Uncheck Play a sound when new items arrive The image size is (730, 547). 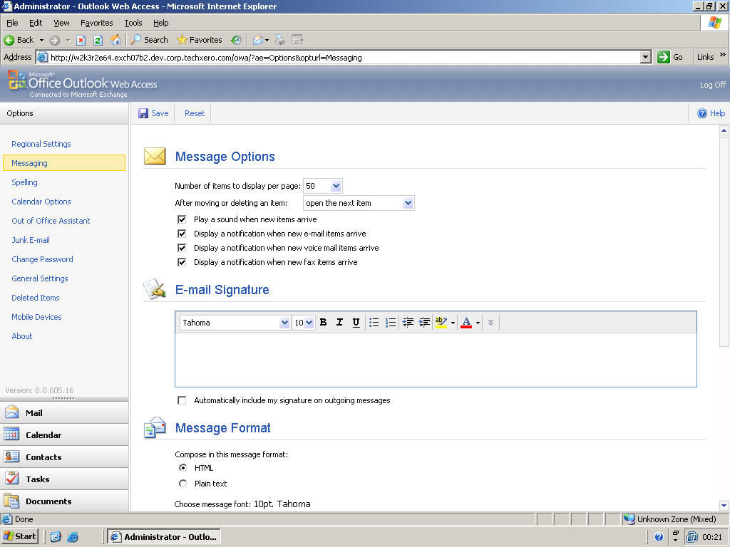pos(182,219)
